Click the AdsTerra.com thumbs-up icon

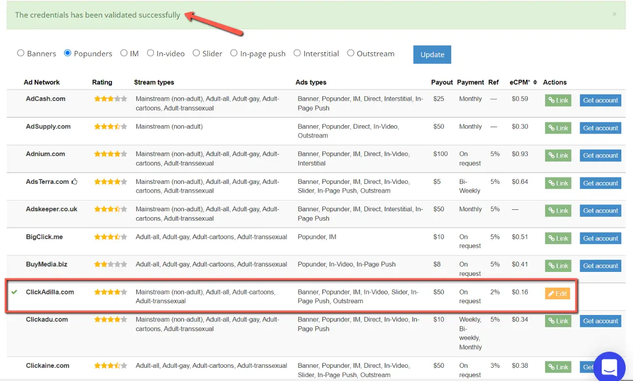pos(75,181)
